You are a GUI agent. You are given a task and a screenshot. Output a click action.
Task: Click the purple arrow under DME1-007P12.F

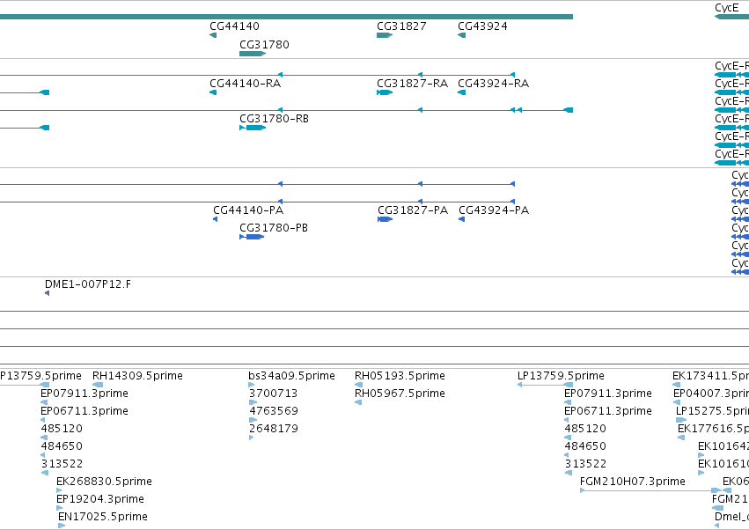[47, 293]
